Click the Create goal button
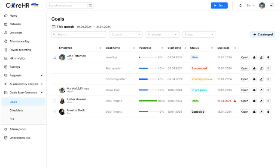 coord(263,34)
